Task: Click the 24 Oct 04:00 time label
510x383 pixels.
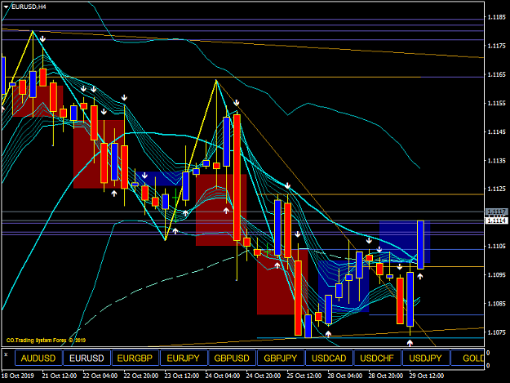Action: (223, 376)
